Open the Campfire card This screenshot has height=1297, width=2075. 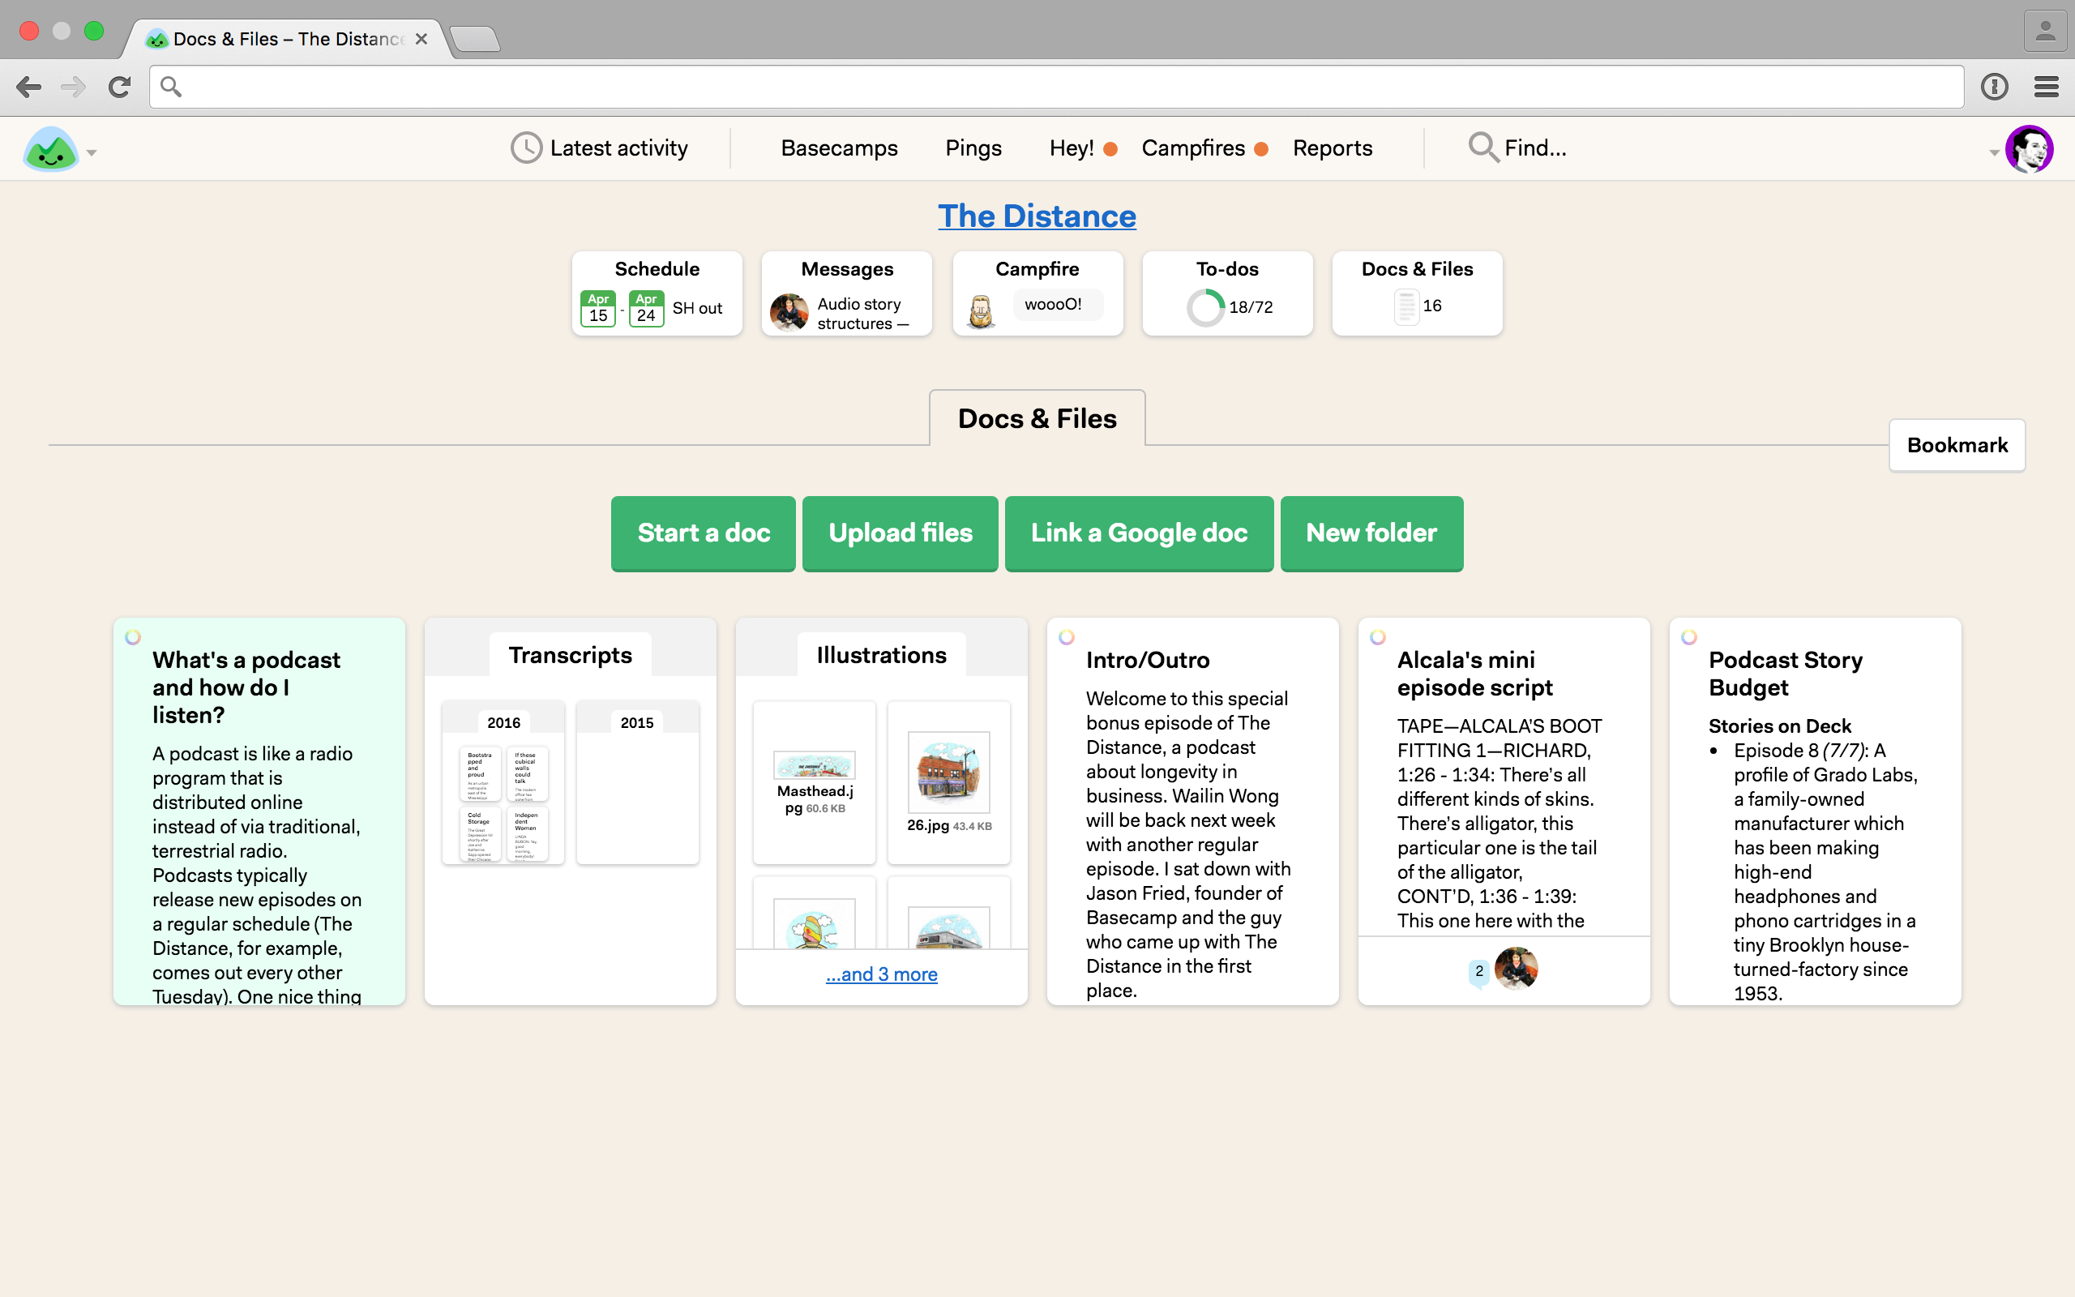click(1037, 293)
